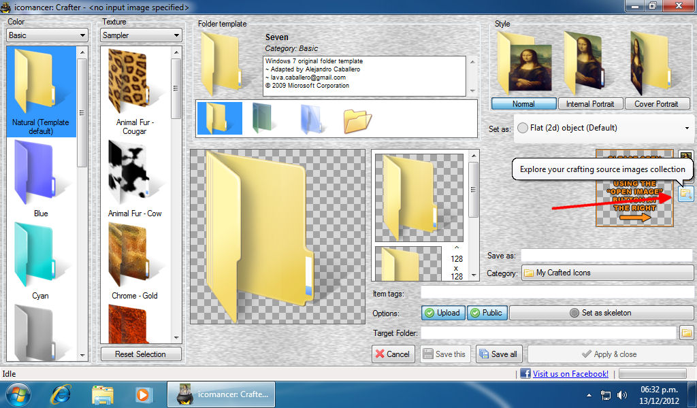Click the Texture list scrollbar thumb

click(x=176, y=88)
